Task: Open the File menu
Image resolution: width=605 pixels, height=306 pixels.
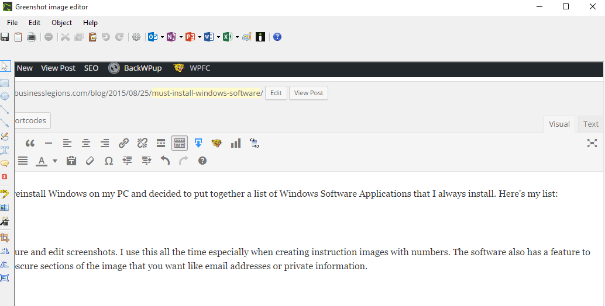Action: pos(12,23)
